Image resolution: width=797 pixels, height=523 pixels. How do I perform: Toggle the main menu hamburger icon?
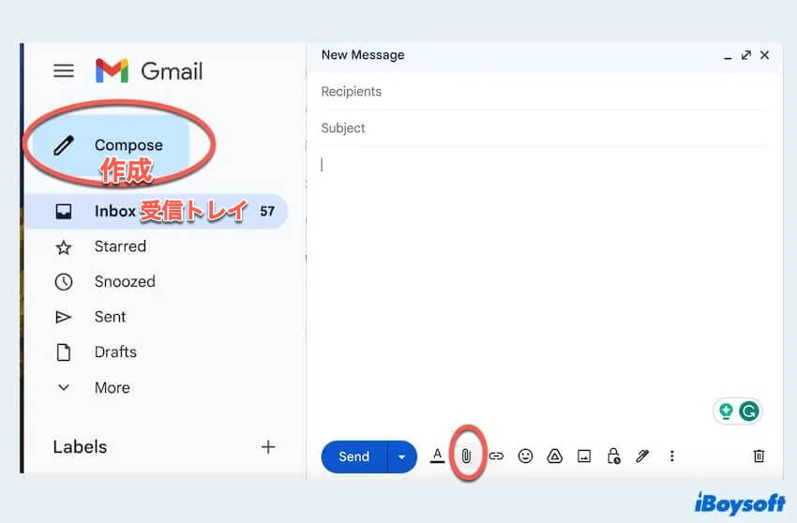pyautogui.click(x=63, y=71)
